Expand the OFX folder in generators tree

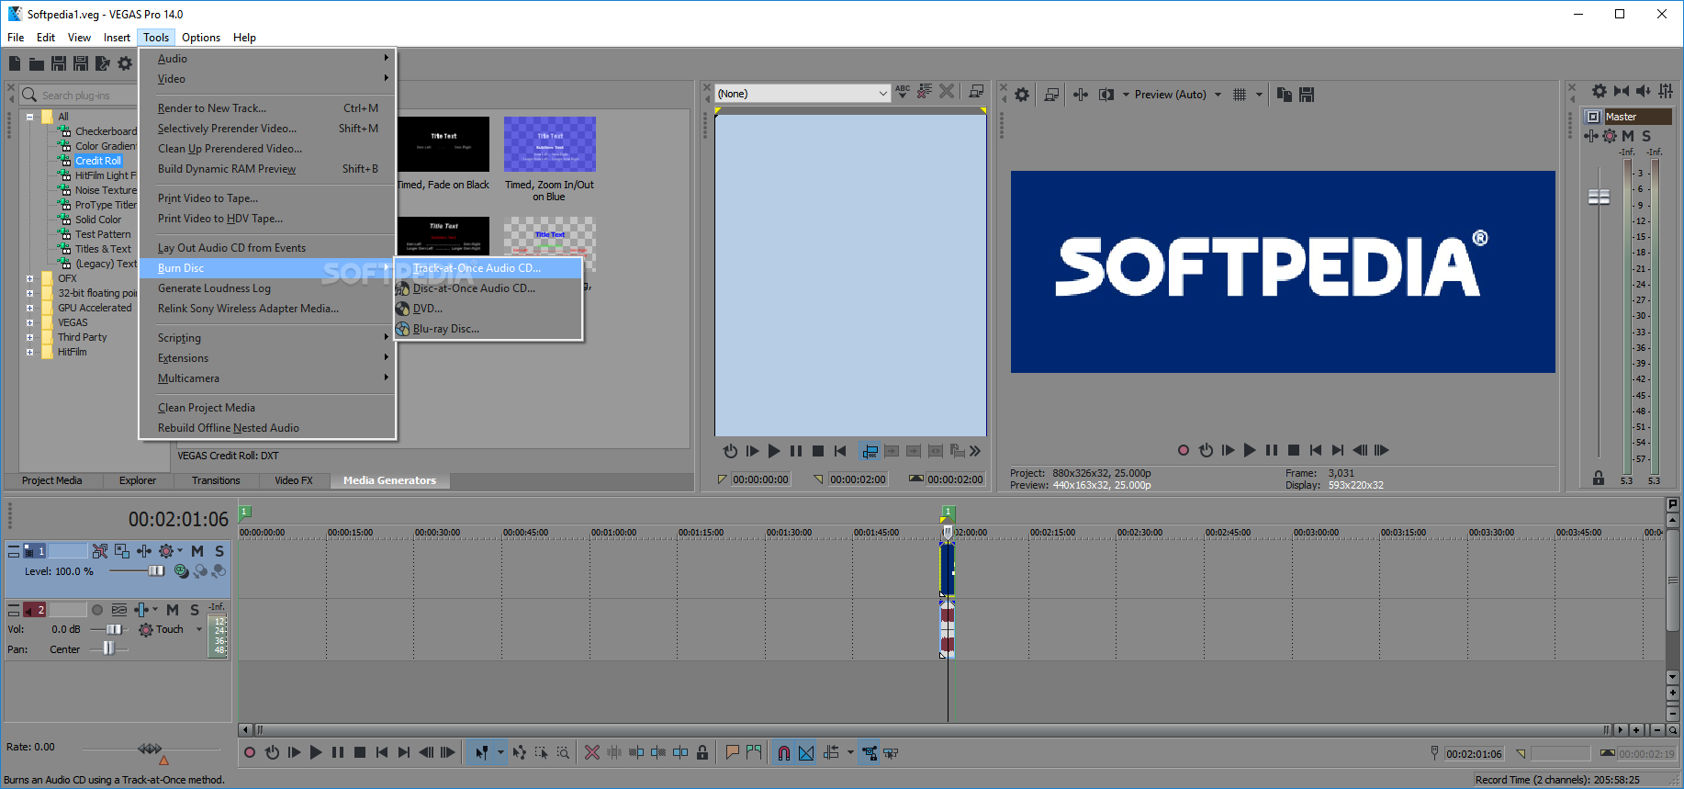30,278
